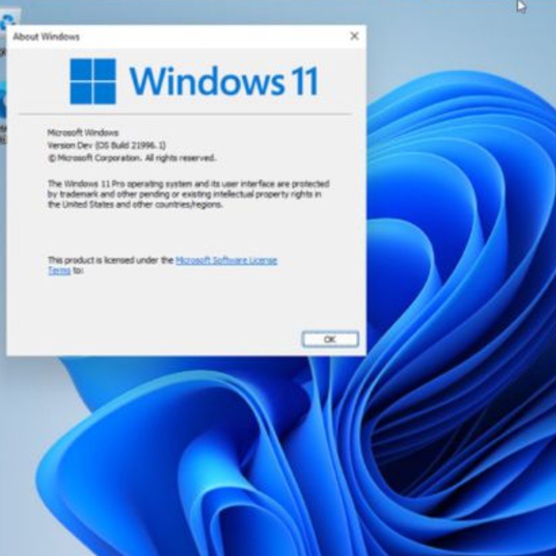Image resolution: width=556 pixels, height=556 pixels.
Task: Click the "About Windows" title text
Action: (46, 37)
